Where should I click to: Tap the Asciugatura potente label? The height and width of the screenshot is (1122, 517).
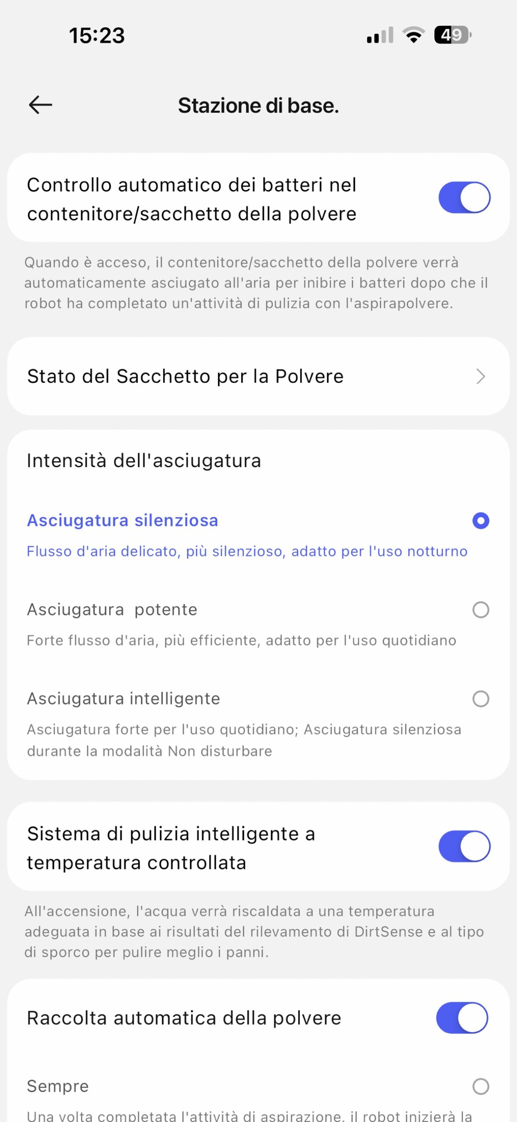click(x=112, y=610)
